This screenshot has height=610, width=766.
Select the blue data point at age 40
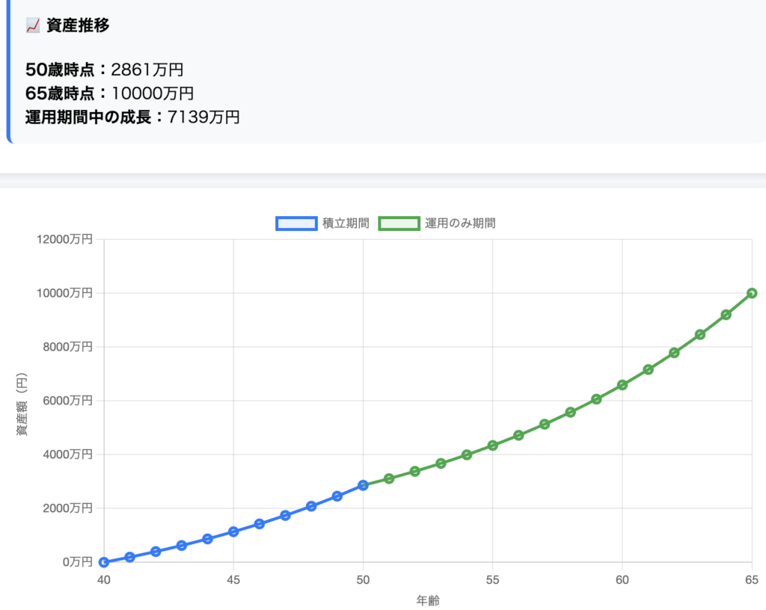[104, 562]
